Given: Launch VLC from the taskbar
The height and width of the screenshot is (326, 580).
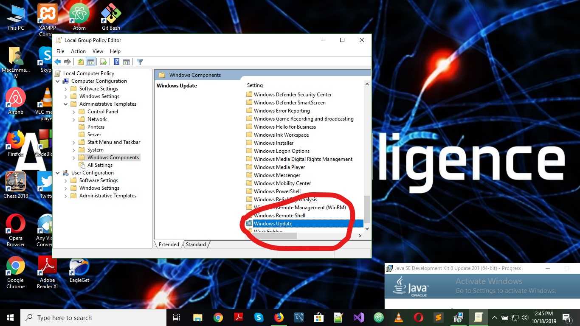Looking at the screenshot, I should click(399, 318).
